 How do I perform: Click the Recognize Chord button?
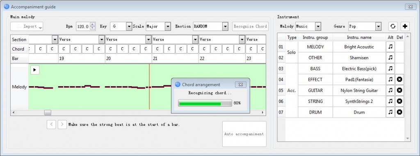[250, 27]
